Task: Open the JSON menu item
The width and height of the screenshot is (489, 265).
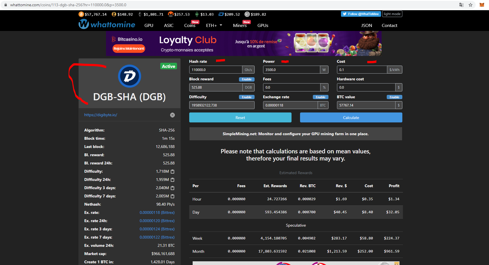Action: click(367, 26)
